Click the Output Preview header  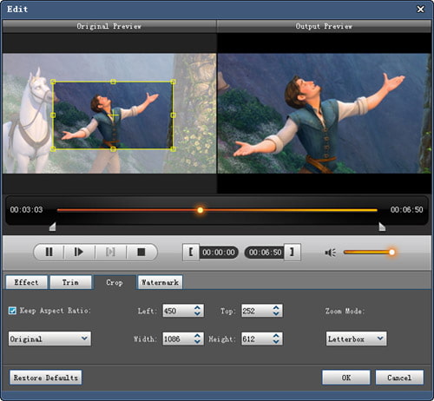click(x=324, y=26)
